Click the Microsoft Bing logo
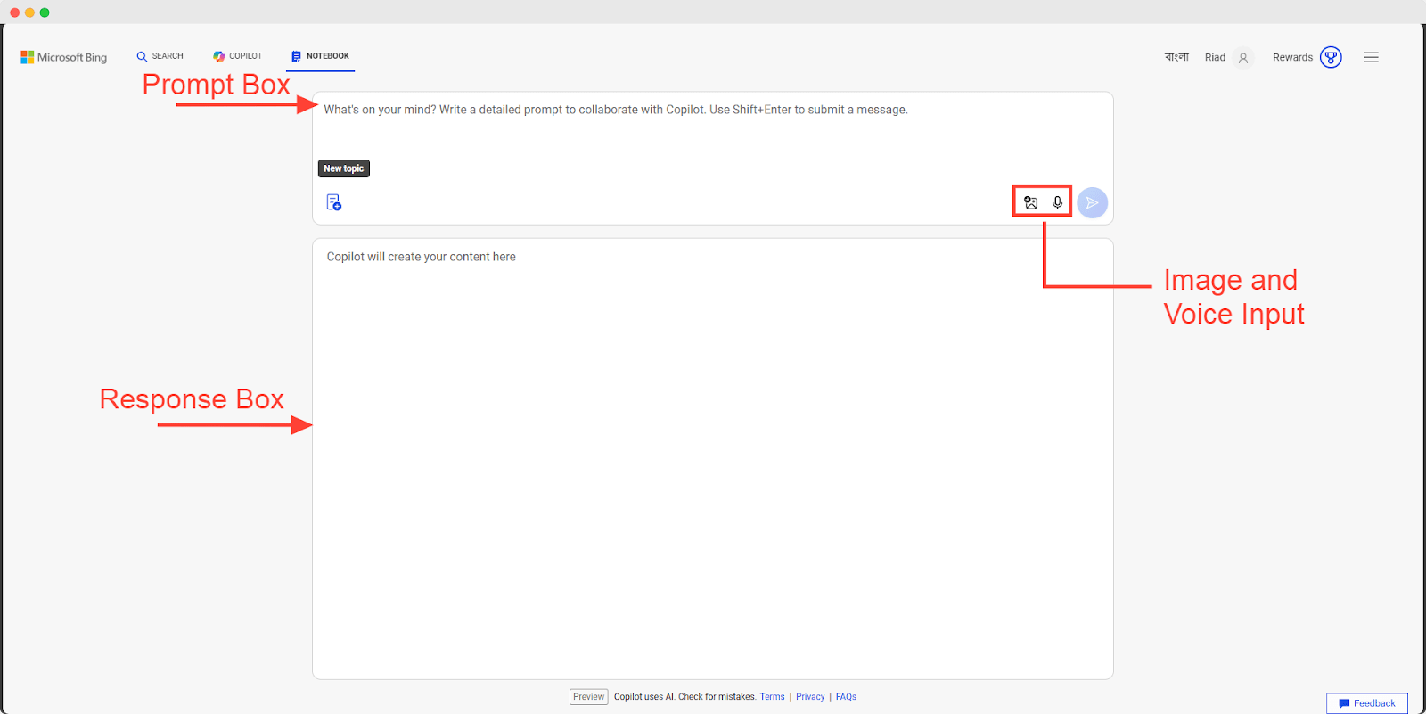This screenshot has width=1426, height=714. click(x=64, y=57)
